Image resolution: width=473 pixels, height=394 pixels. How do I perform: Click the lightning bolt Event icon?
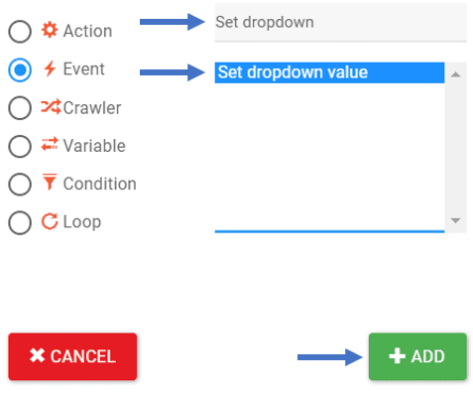coord(50,68)
